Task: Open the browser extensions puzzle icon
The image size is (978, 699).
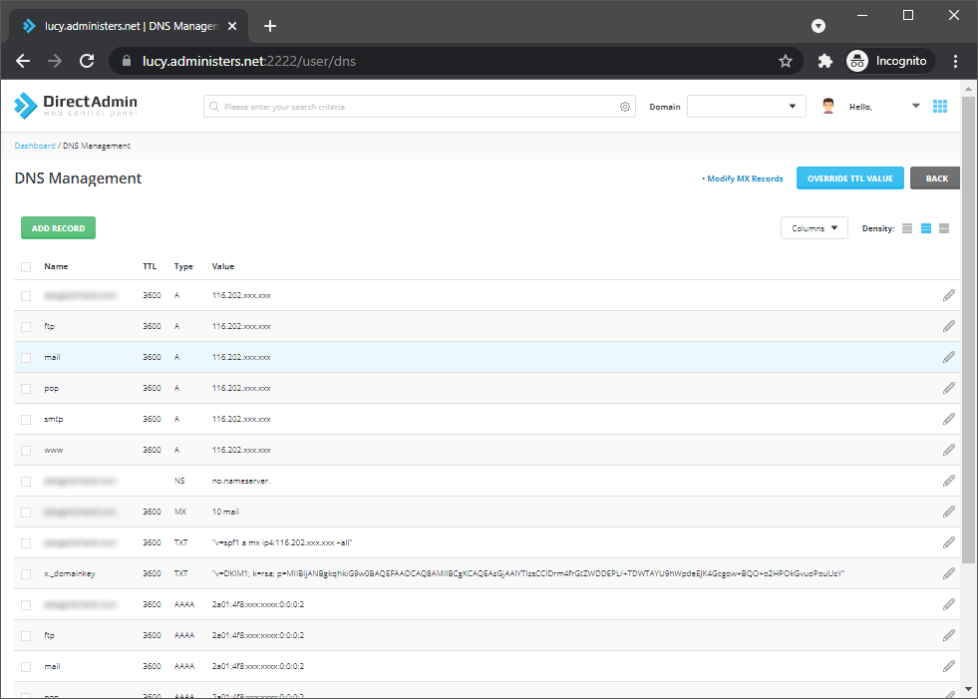Action: (x=825, y=61)
